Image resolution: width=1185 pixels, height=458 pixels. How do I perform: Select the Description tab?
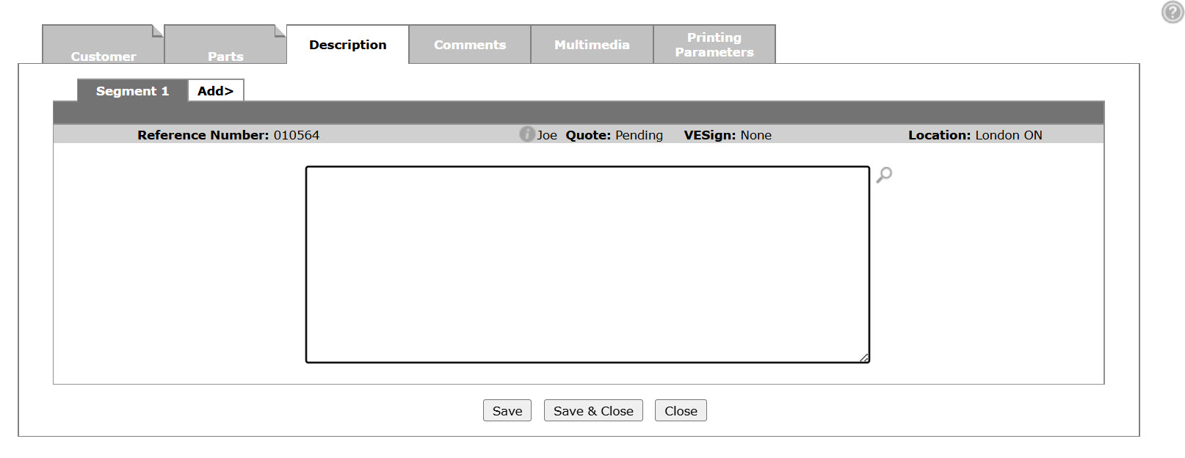347,45
